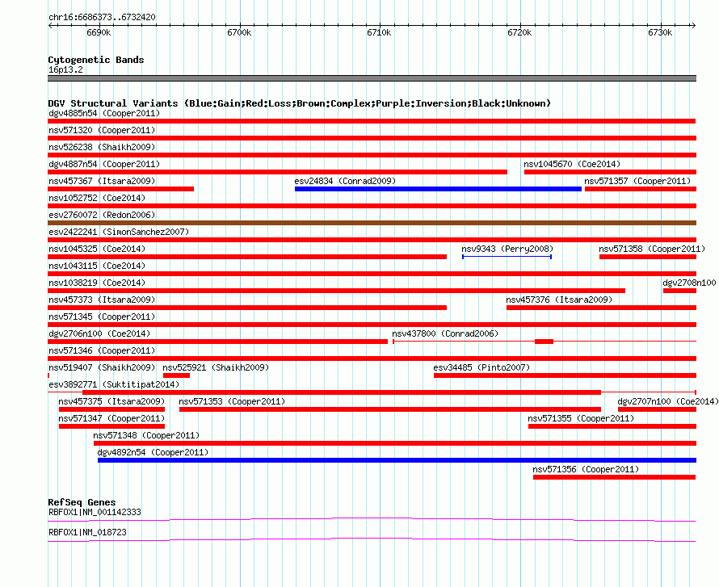The width and height of the screenshot is (719, 587).
Task: Select nsv1045670 (Coe2014) variant label
Action: point(572,164)
